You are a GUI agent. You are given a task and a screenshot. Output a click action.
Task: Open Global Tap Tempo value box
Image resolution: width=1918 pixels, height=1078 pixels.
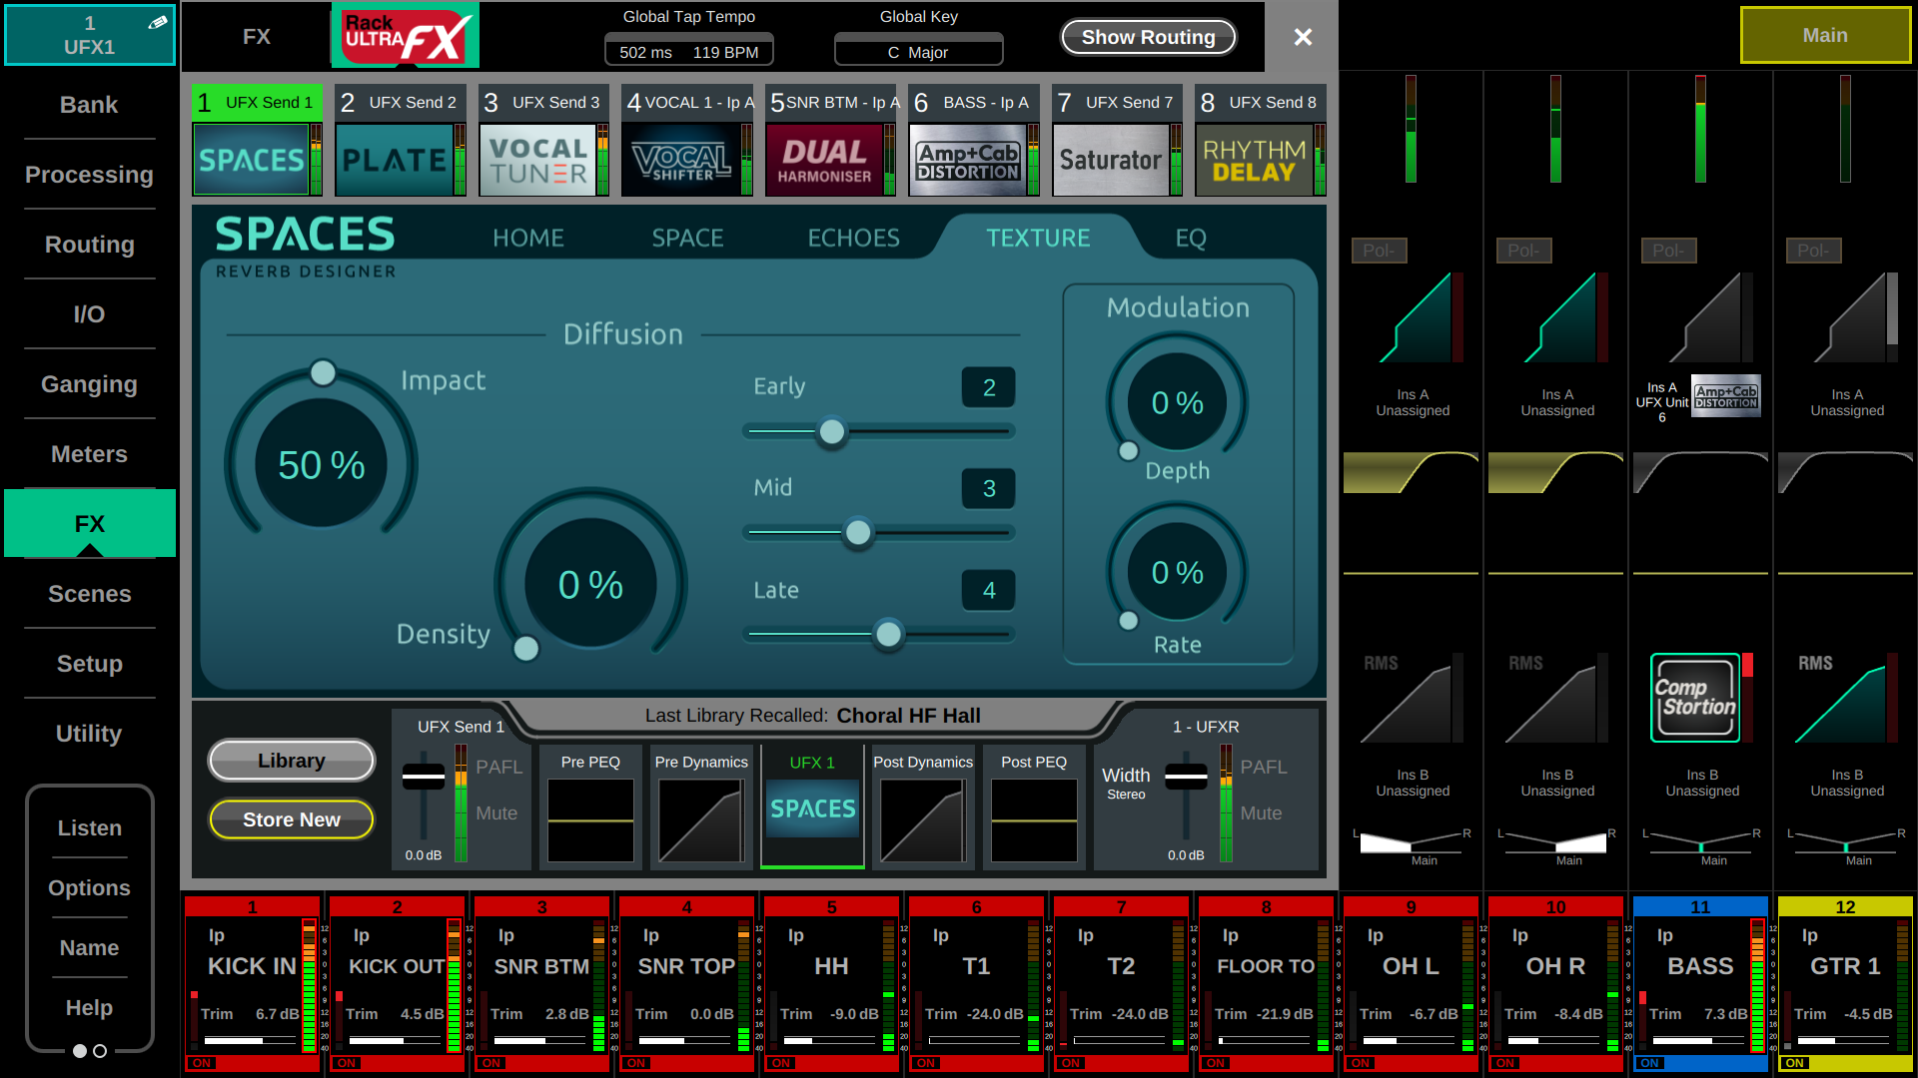pyautogui.click(x=688, y=51)
